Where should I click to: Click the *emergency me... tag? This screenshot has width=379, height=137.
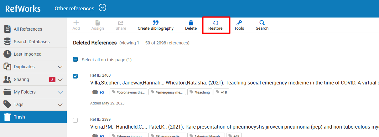(167, 92)
